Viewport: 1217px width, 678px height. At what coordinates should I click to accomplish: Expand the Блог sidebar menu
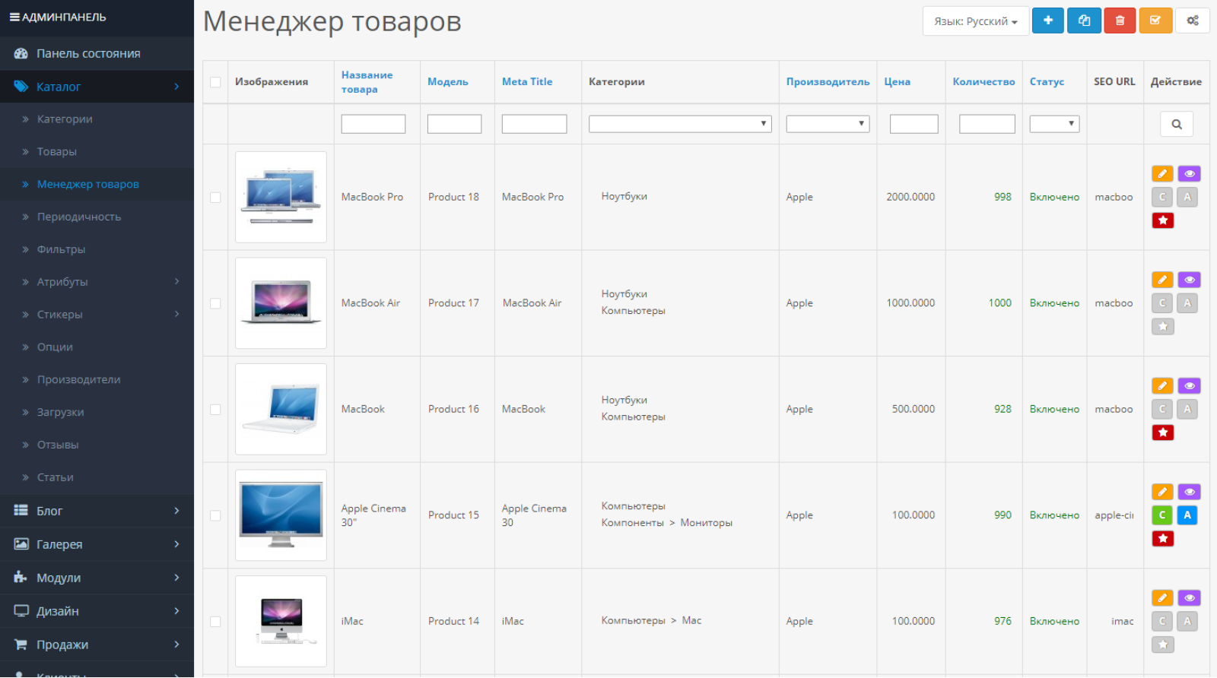97,511
